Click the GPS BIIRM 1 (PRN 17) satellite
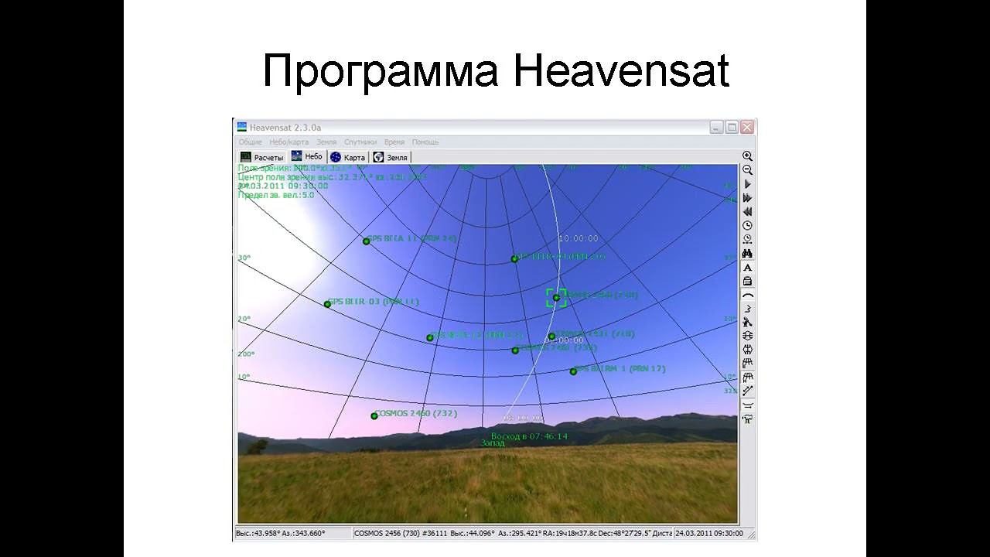 coord(573,371)
